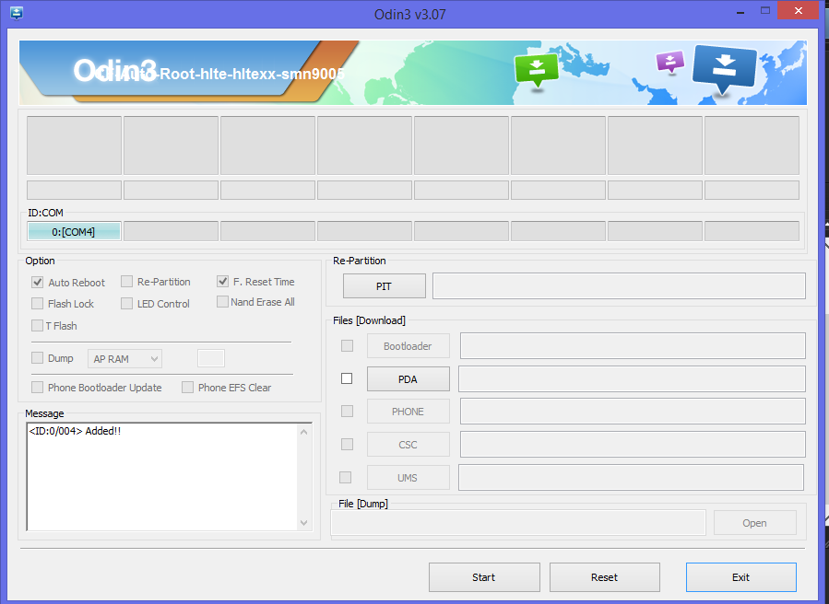829x604 pixels.
Task: Tick the checkbox beside Bootloader
Action: pyautogui.click(x=347, y=346)
